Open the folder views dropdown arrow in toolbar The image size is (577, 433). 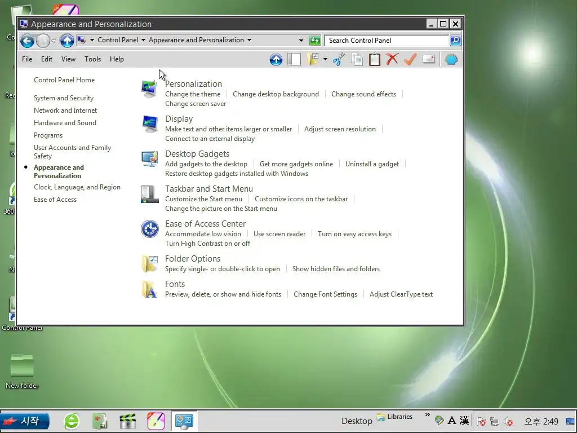(x=325, y=59)
